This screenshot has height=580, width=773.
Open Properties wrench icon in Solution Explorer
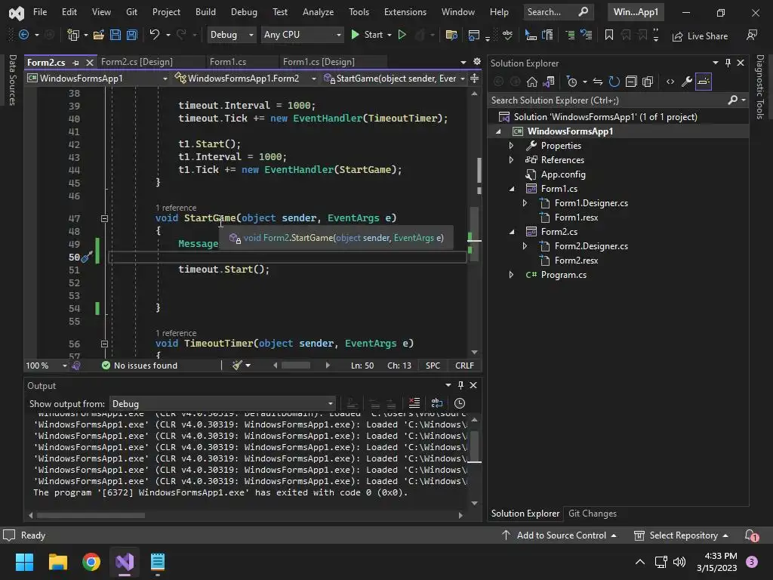pos(686,82)
